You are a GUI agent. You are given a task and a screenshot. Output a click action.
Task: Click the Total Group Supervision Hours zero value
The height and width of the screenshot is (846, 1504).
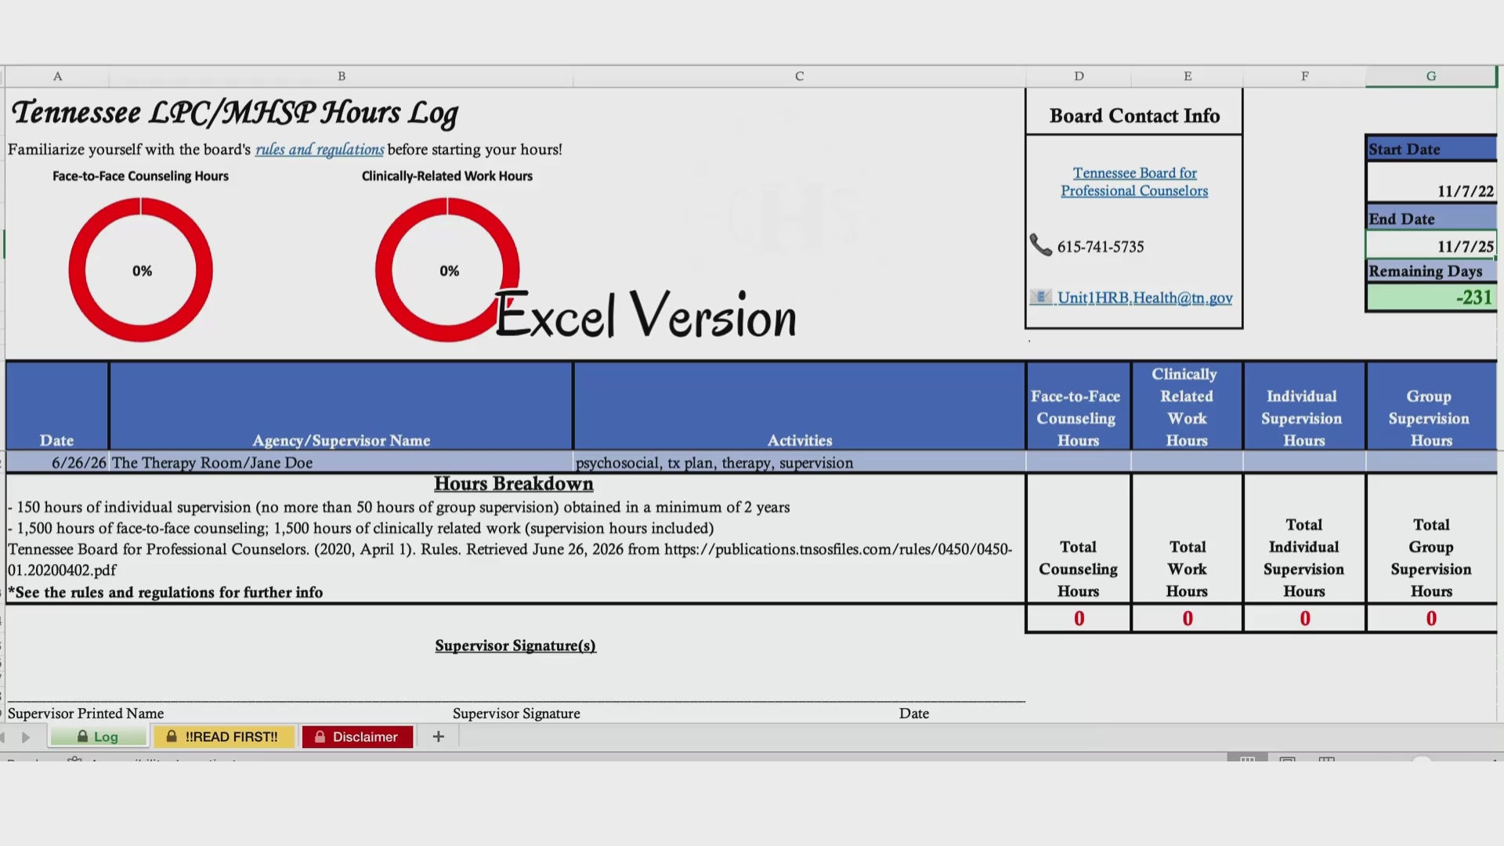1431,618
